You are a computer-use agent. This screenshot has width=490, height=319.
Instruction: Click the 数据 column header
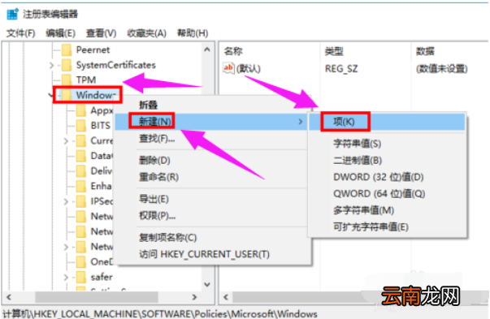click(425, 51)
